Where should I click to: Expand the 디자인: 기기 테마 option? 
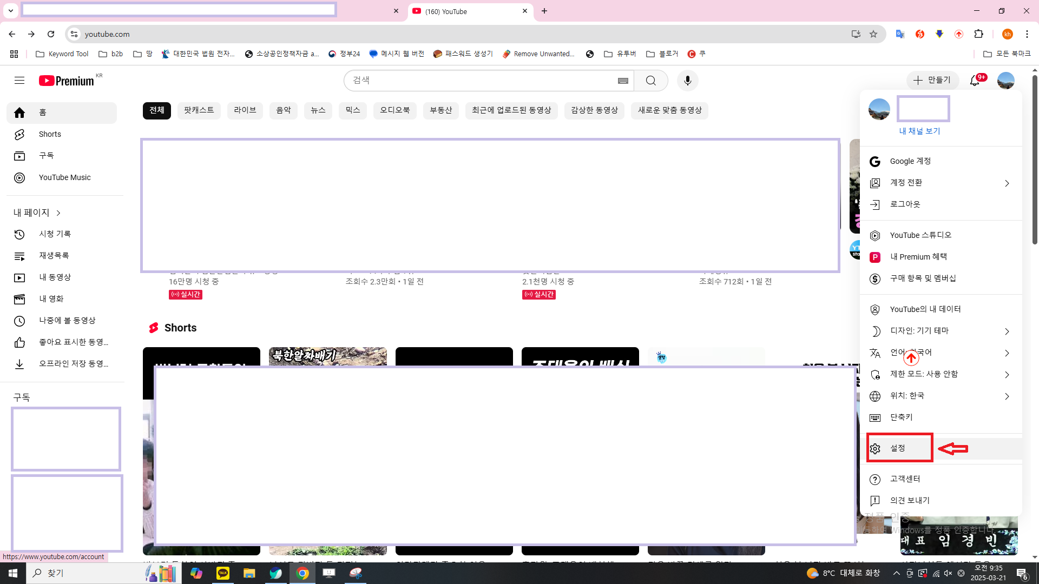(941, 331)
